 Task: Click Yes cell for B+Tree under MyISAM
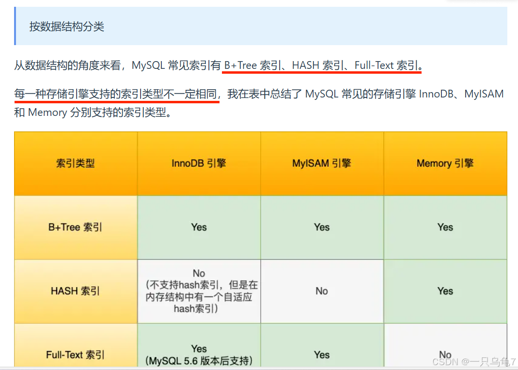click(x=322, y=227)
